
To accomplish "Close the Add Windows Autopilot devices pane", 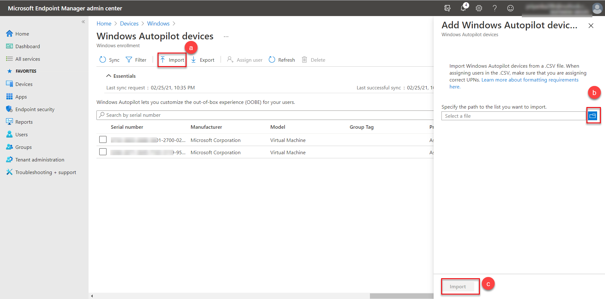I will (x=591, y=26).
